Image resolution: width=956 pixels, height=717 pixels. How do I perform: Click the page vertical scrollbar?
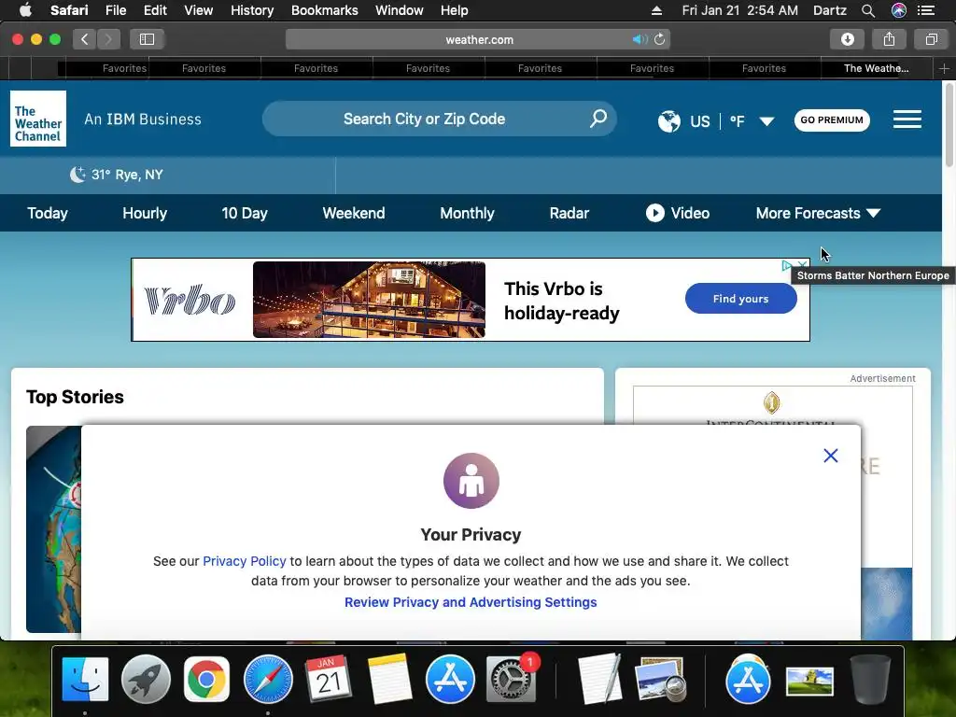tap(949, 125)
